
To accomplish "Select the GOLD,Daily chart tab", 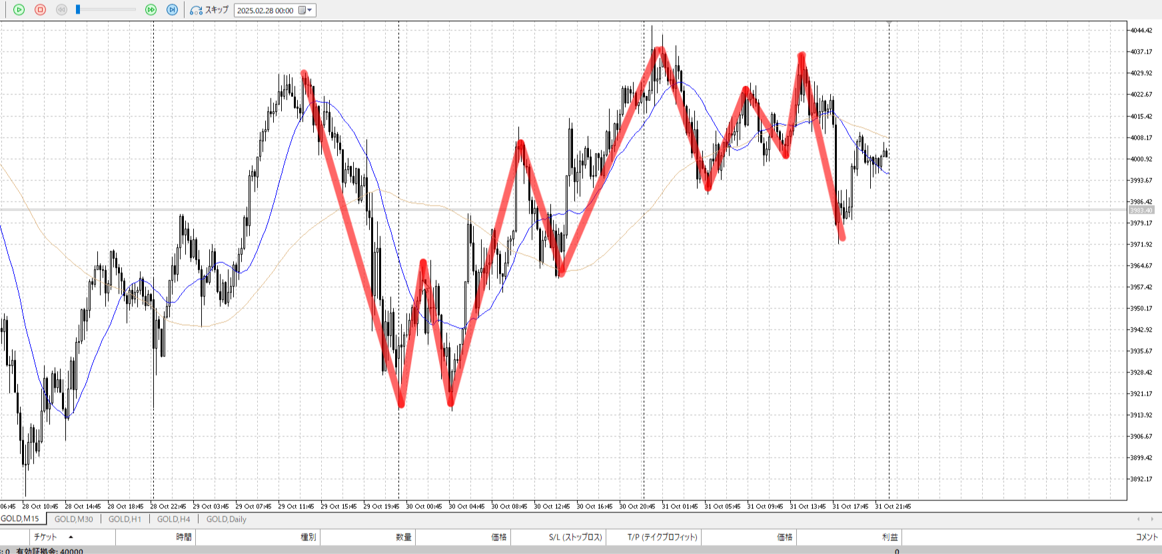I will [226, 519].
